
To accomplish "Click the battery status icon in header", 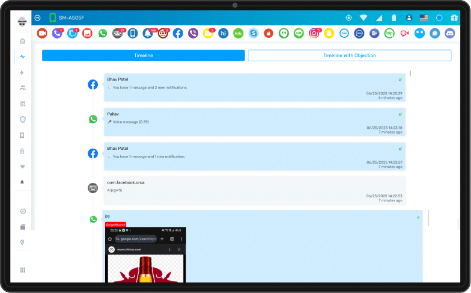I will 394,18.
